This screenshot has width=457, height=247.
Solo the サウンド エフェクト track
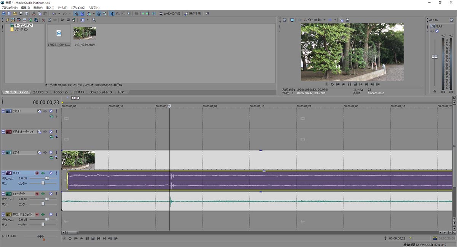[x=56, y=214]
